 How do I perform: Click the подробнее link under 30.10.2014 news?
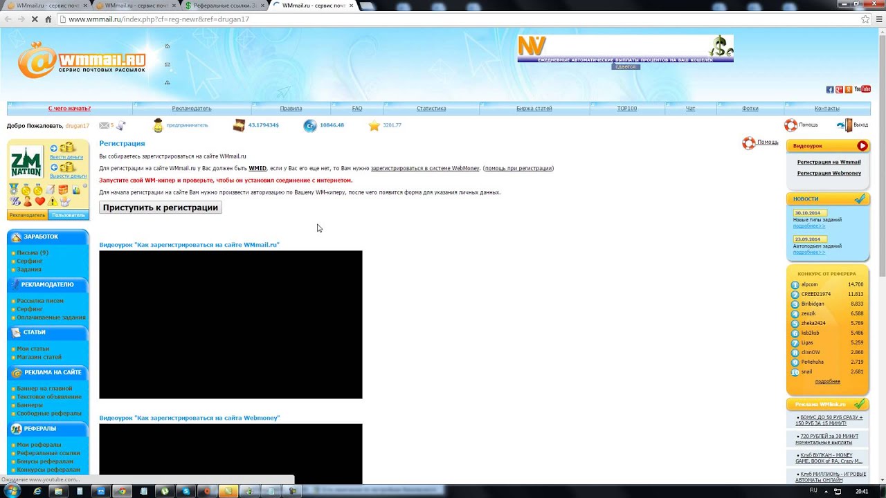pyautogui.click(x=808, y=226)
